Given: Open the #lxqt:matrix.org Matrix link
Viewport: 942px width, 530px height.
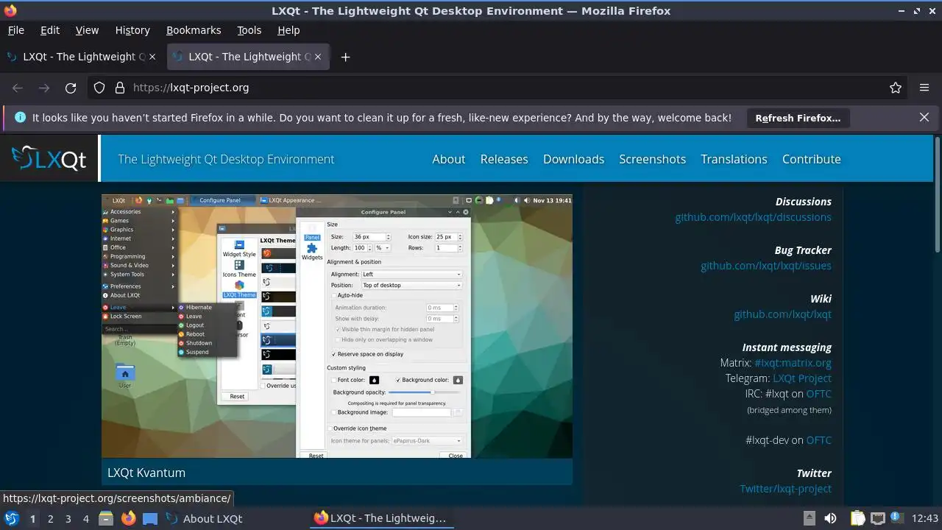Looking at the screenshot, I should click(x=793, y=363).
